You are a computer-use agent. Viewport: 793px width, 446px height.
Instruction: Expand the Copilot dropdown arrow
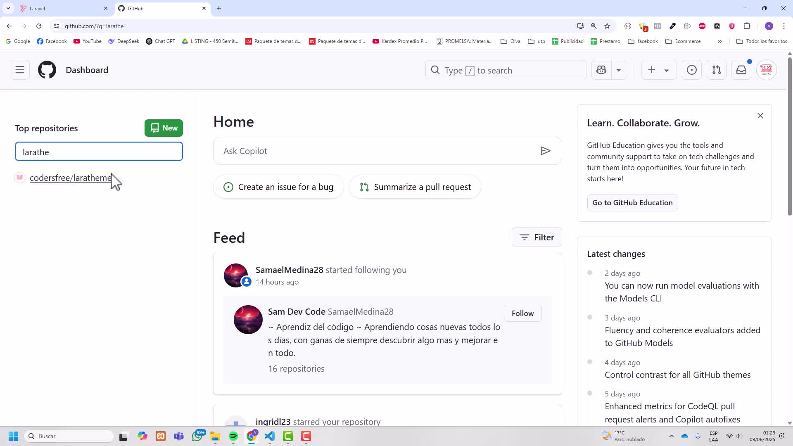619,70
